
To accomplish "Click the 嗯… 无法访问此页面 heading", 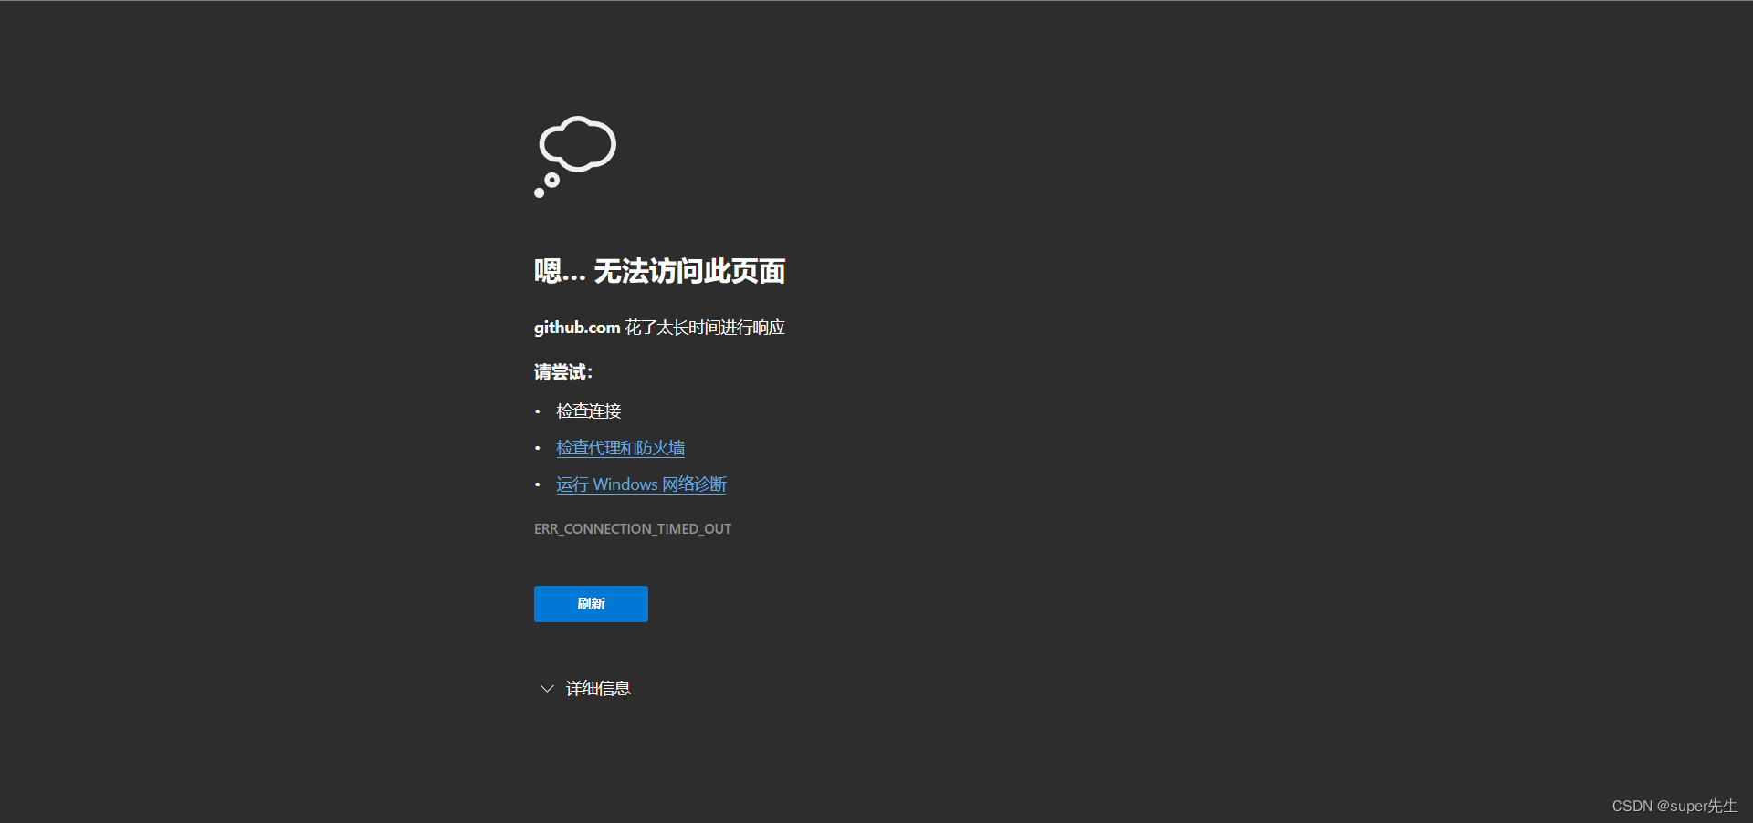I will pyautogui.click(x=659, y=271).
